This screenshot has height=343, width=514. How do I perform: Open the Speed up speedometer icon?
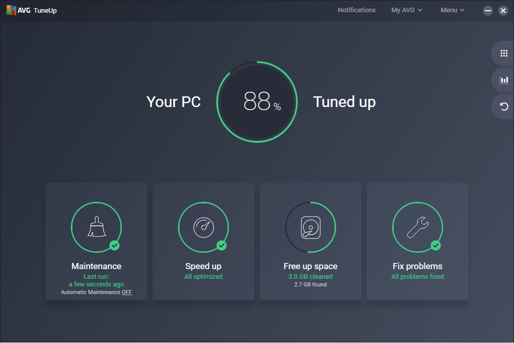click(203, 227)
